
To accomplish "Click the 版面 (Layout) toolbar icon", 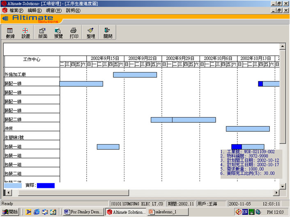I will pyautogui.click(x=42, y=33).
